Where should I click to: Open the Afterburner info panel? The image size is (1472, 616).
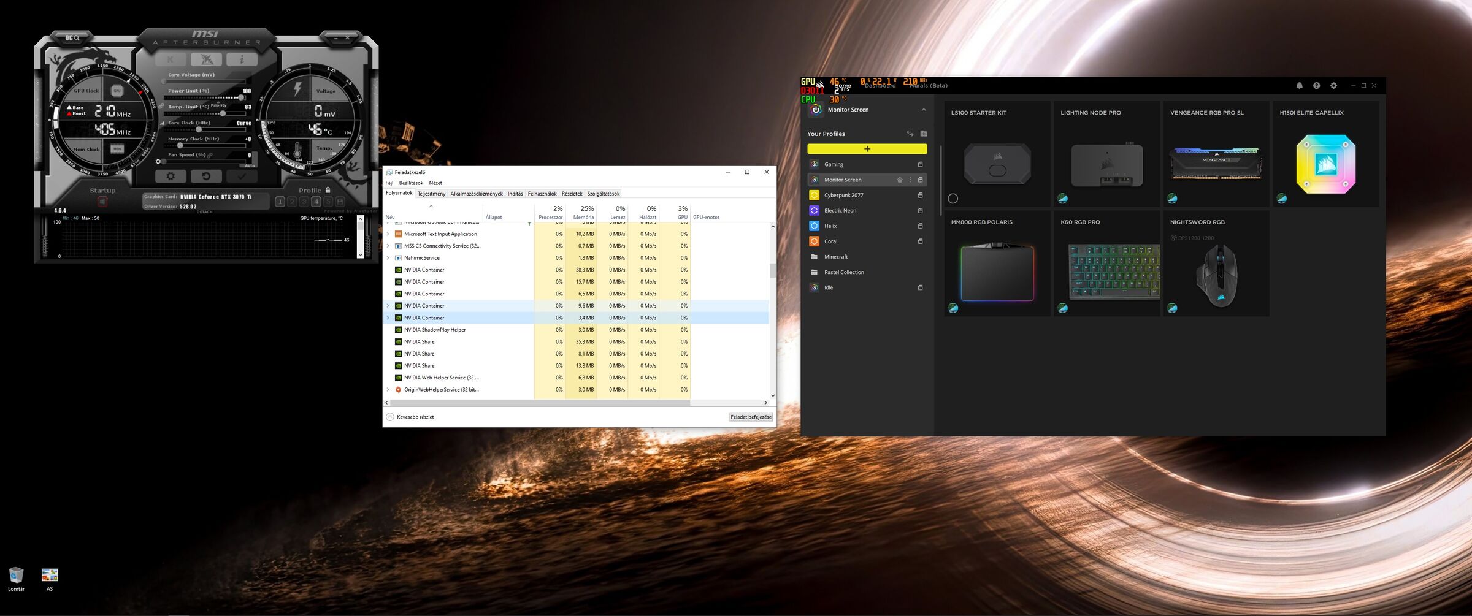pos(242,59)
